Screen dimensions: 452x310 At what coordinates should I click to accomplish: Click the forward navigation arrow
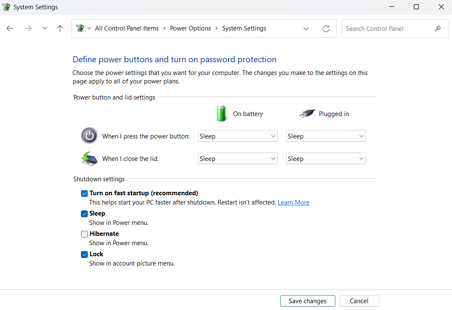[x=28, y=28]
